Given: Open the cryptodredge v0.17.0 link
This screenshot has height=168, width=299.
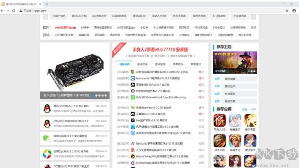Looking at the screenshot, I should click(163, 163).
